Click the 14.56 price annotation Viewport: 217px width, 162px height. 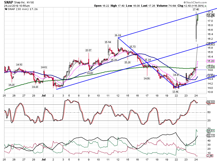147,79
